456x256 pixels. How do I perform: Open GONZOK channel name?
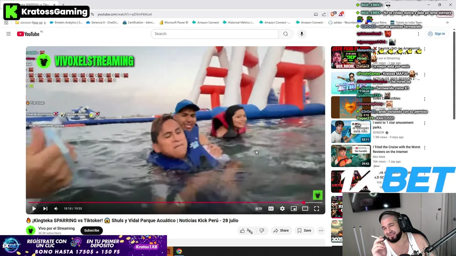(x=378, y=132)
